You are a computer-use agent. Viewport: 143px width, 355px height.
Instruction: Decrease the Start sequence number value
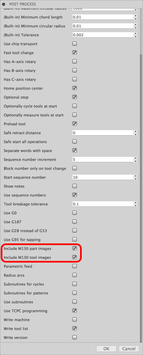click(135, 179)
